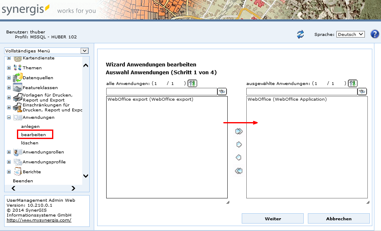Open the Datenquellen menu entry
Viewport: 381px width, 231px height.
click(x=38, y=78)
